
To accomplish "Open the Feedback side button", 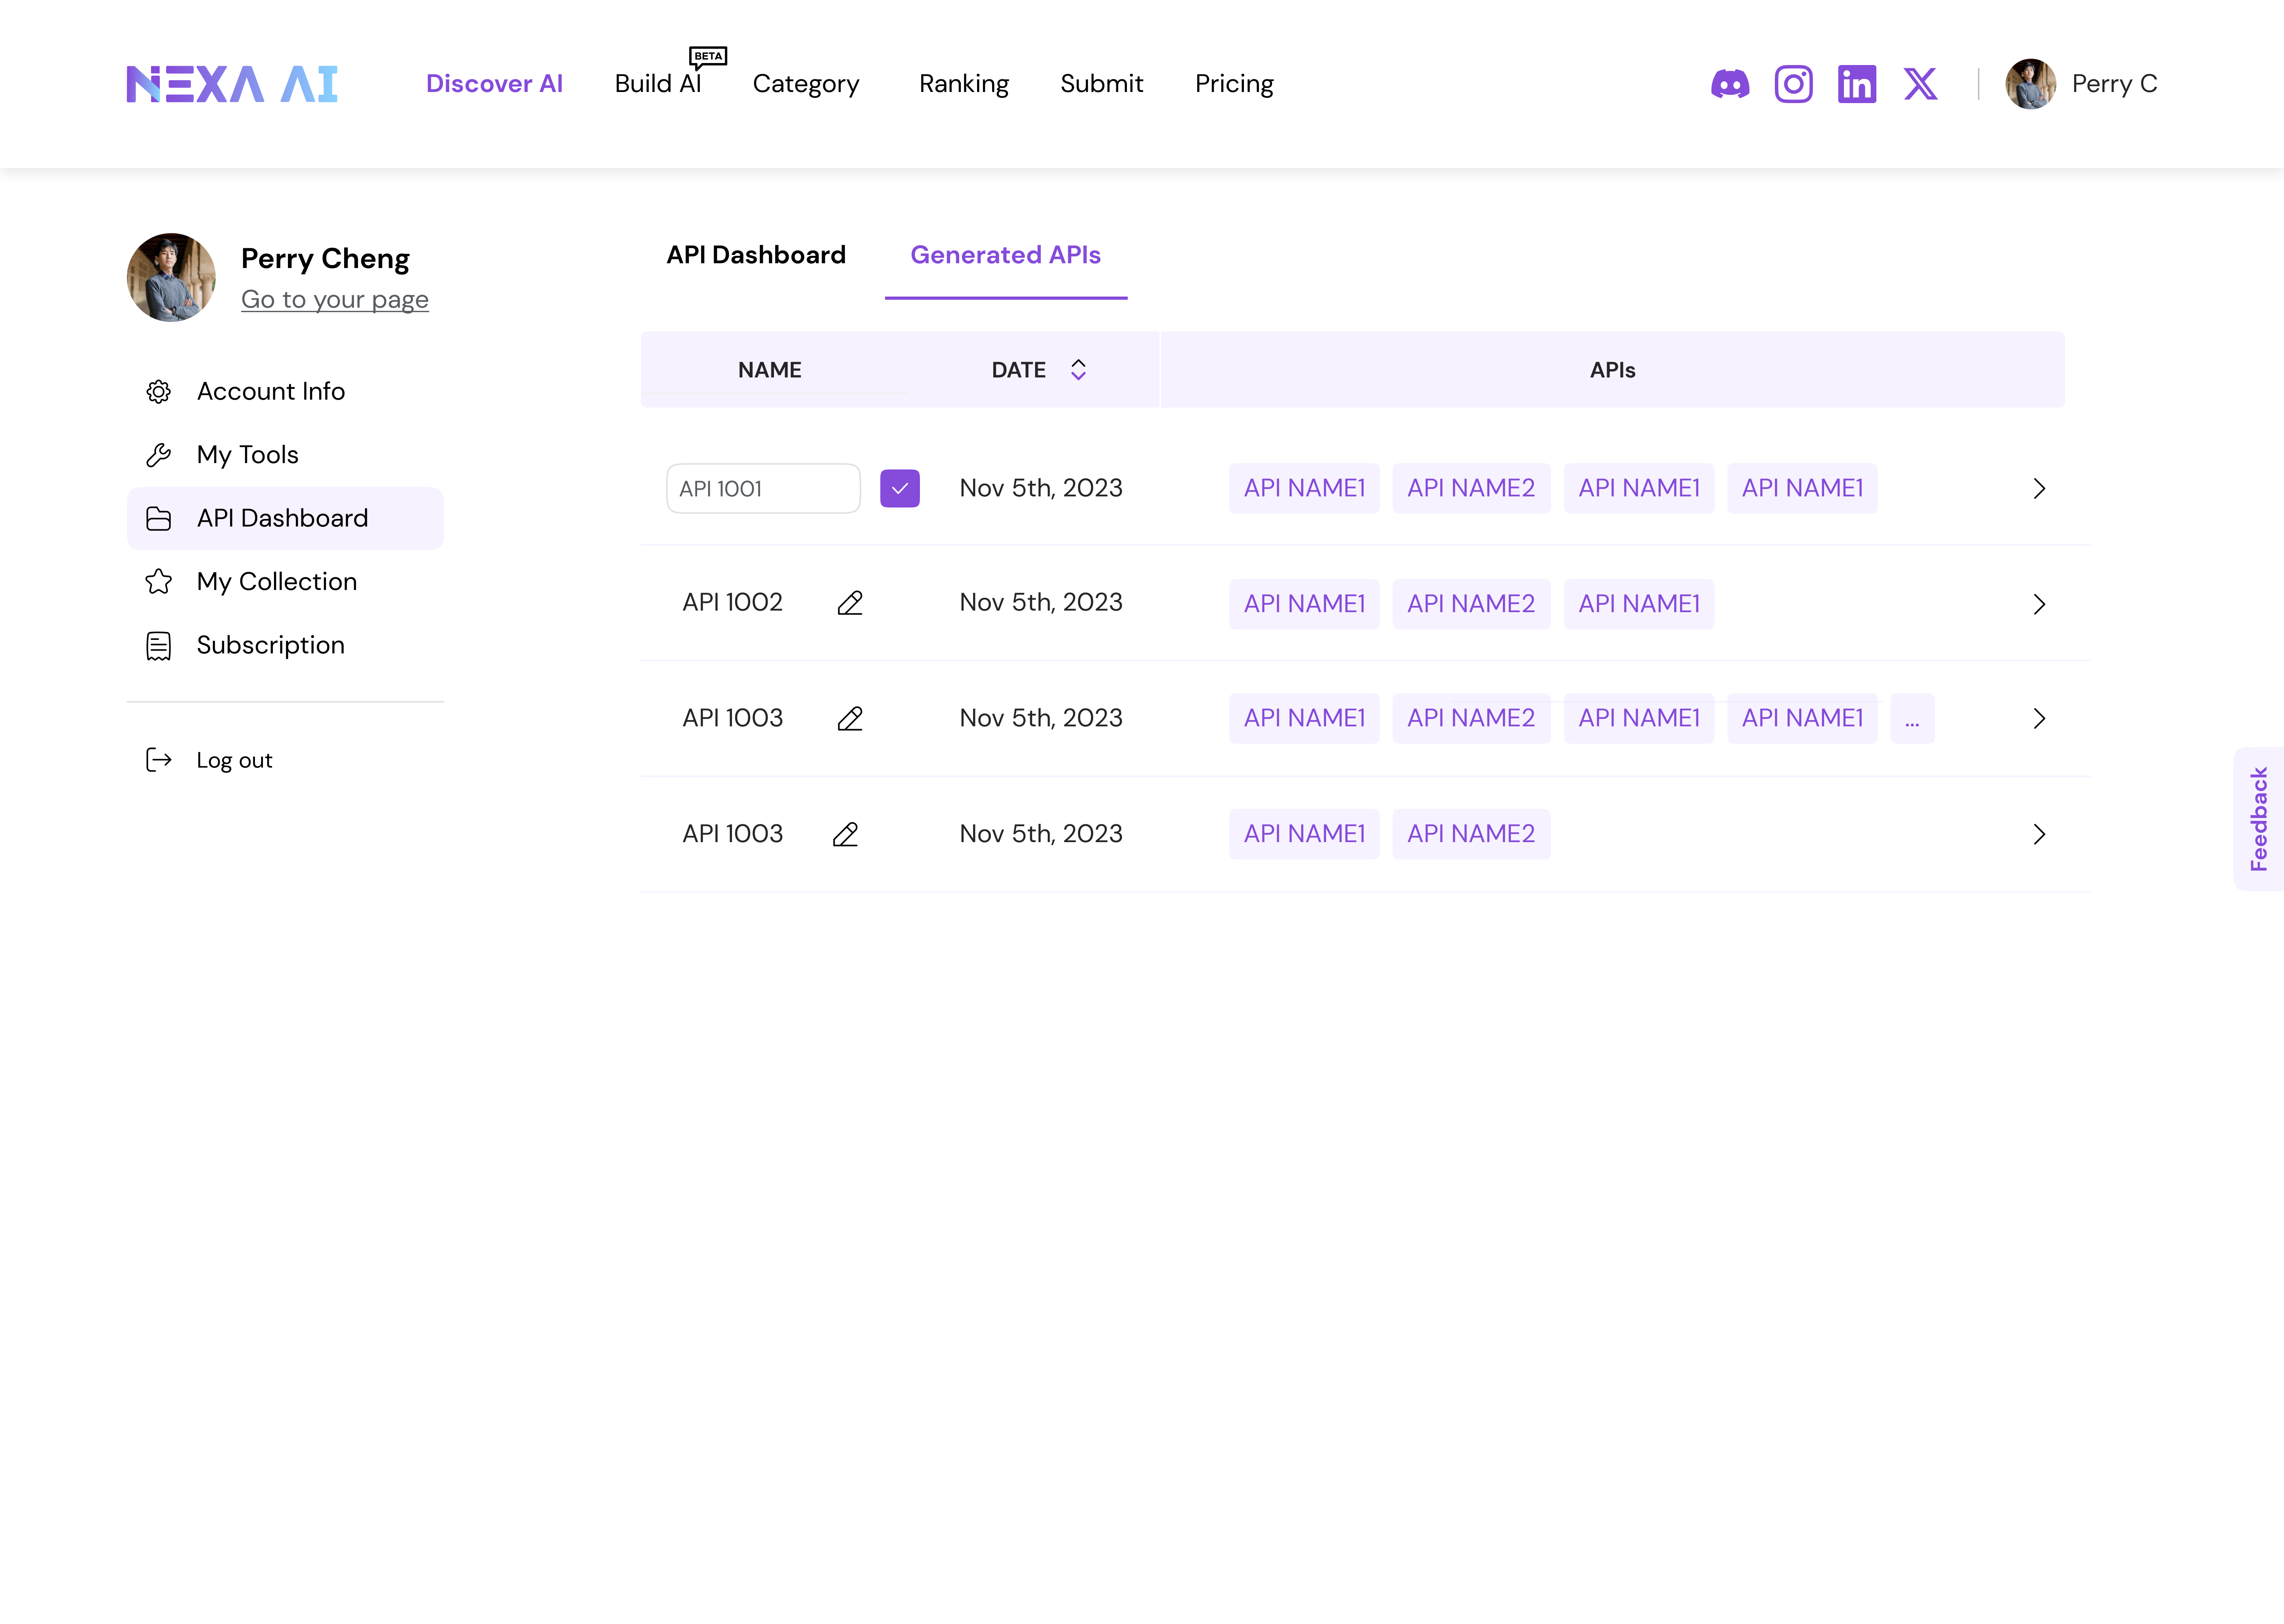I will [x=2258, y=819].
